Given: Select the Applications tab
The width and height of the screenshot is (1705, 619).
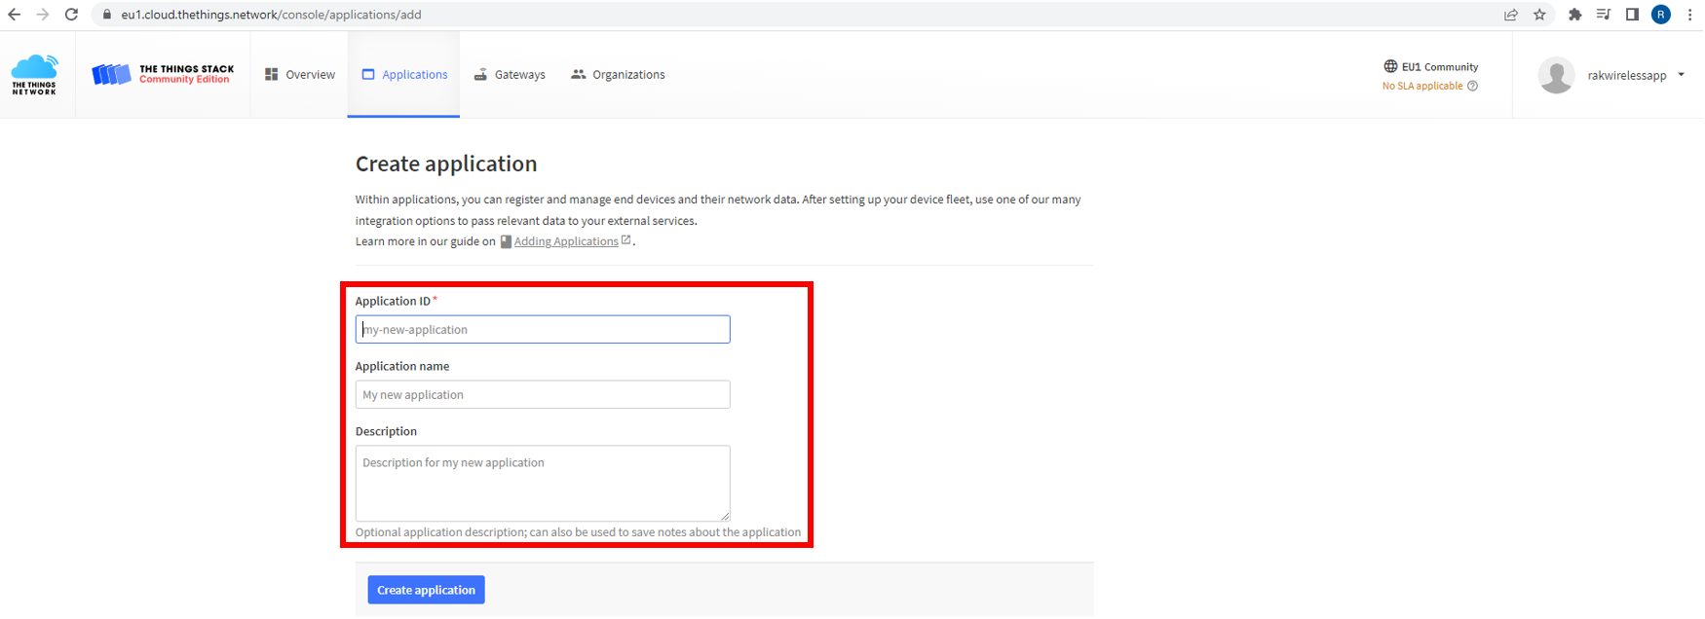Looking at the screenshot, I should tap(404, 74).
